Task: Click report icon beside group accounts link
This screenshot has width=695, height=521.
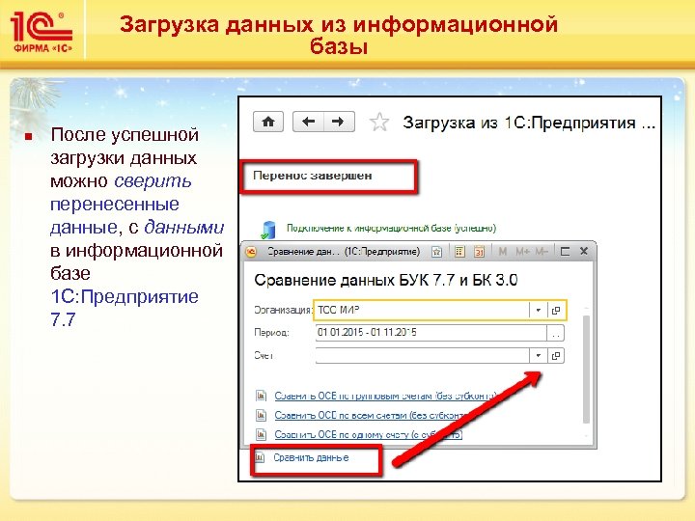Action: [x=261, y=396]
